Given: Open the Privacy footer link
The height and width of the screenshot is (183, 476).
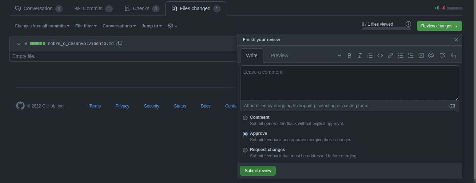Looking at the screenshot, I should point(122,106).
